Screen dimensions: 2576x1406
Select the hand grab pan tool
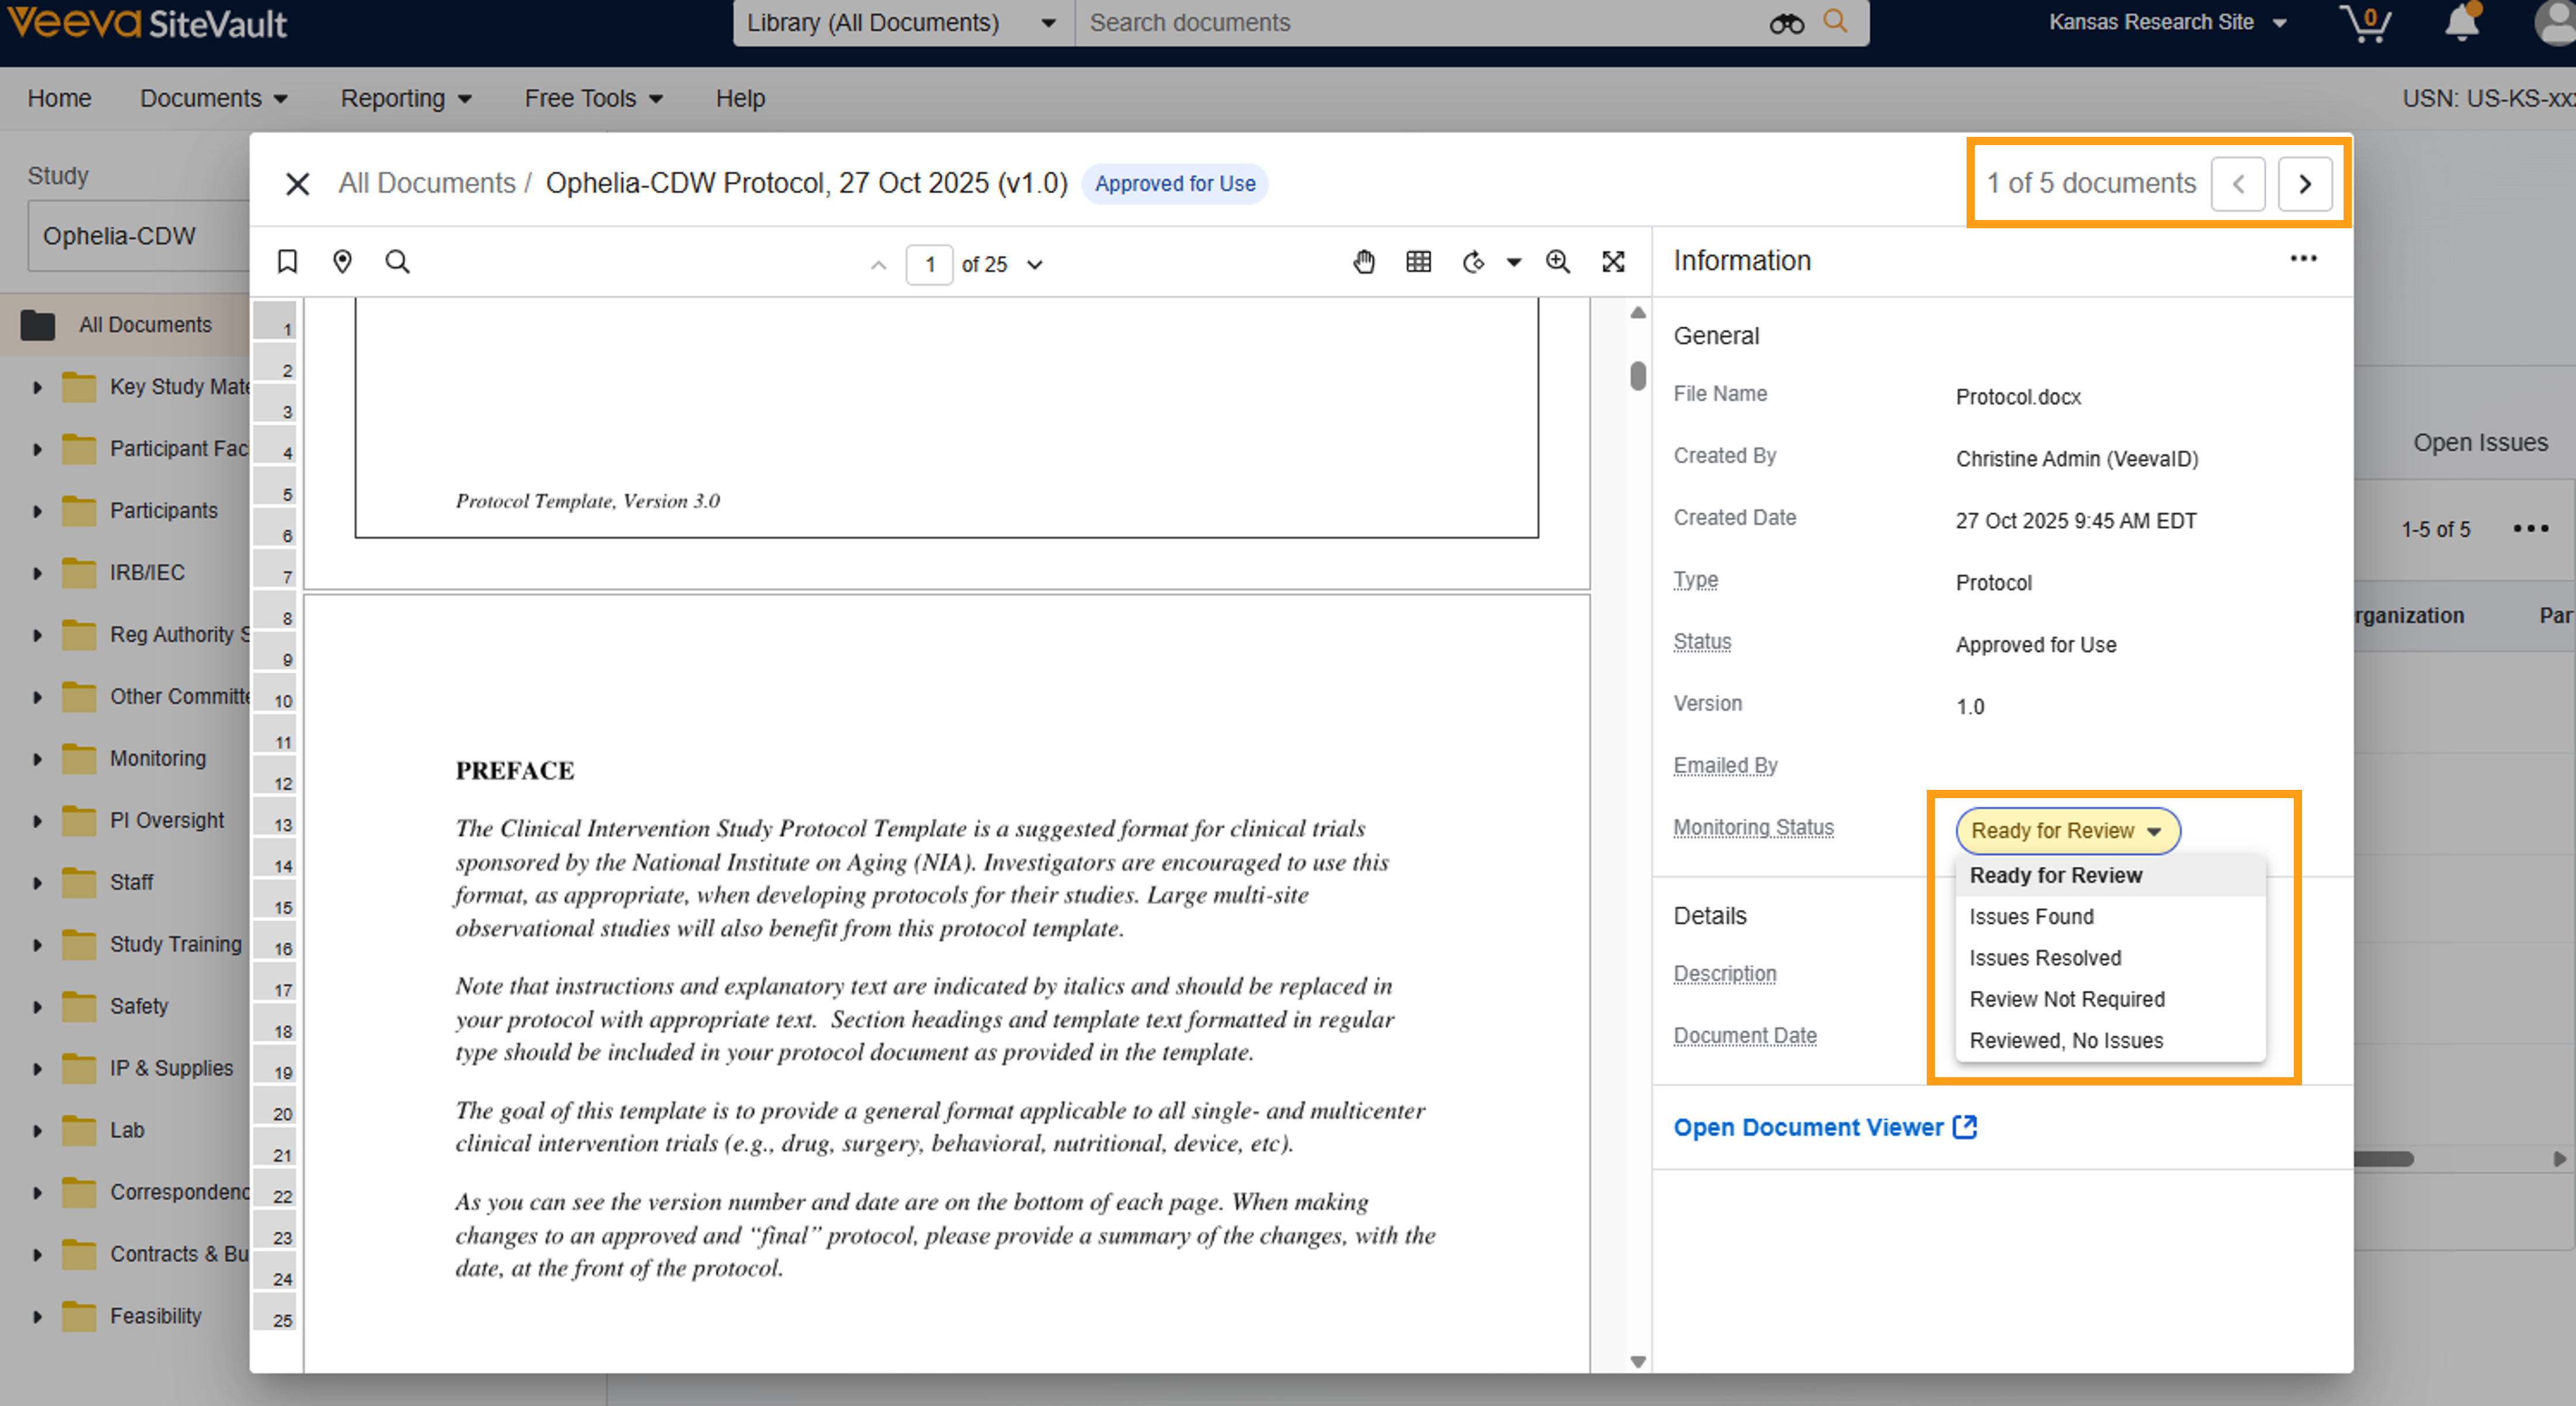click(x=1364, y=262)
